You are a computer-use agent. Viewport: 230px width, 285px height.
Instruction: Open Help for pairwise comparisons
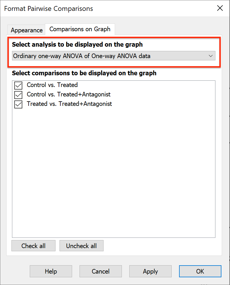(51, 271)
